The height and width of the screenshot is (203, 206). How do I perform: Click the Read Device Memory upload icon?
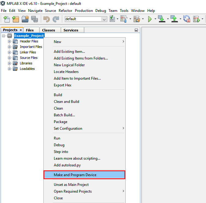[174, 19]
